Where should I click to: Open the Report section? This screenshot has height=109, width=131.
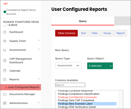tap(120, 33)
